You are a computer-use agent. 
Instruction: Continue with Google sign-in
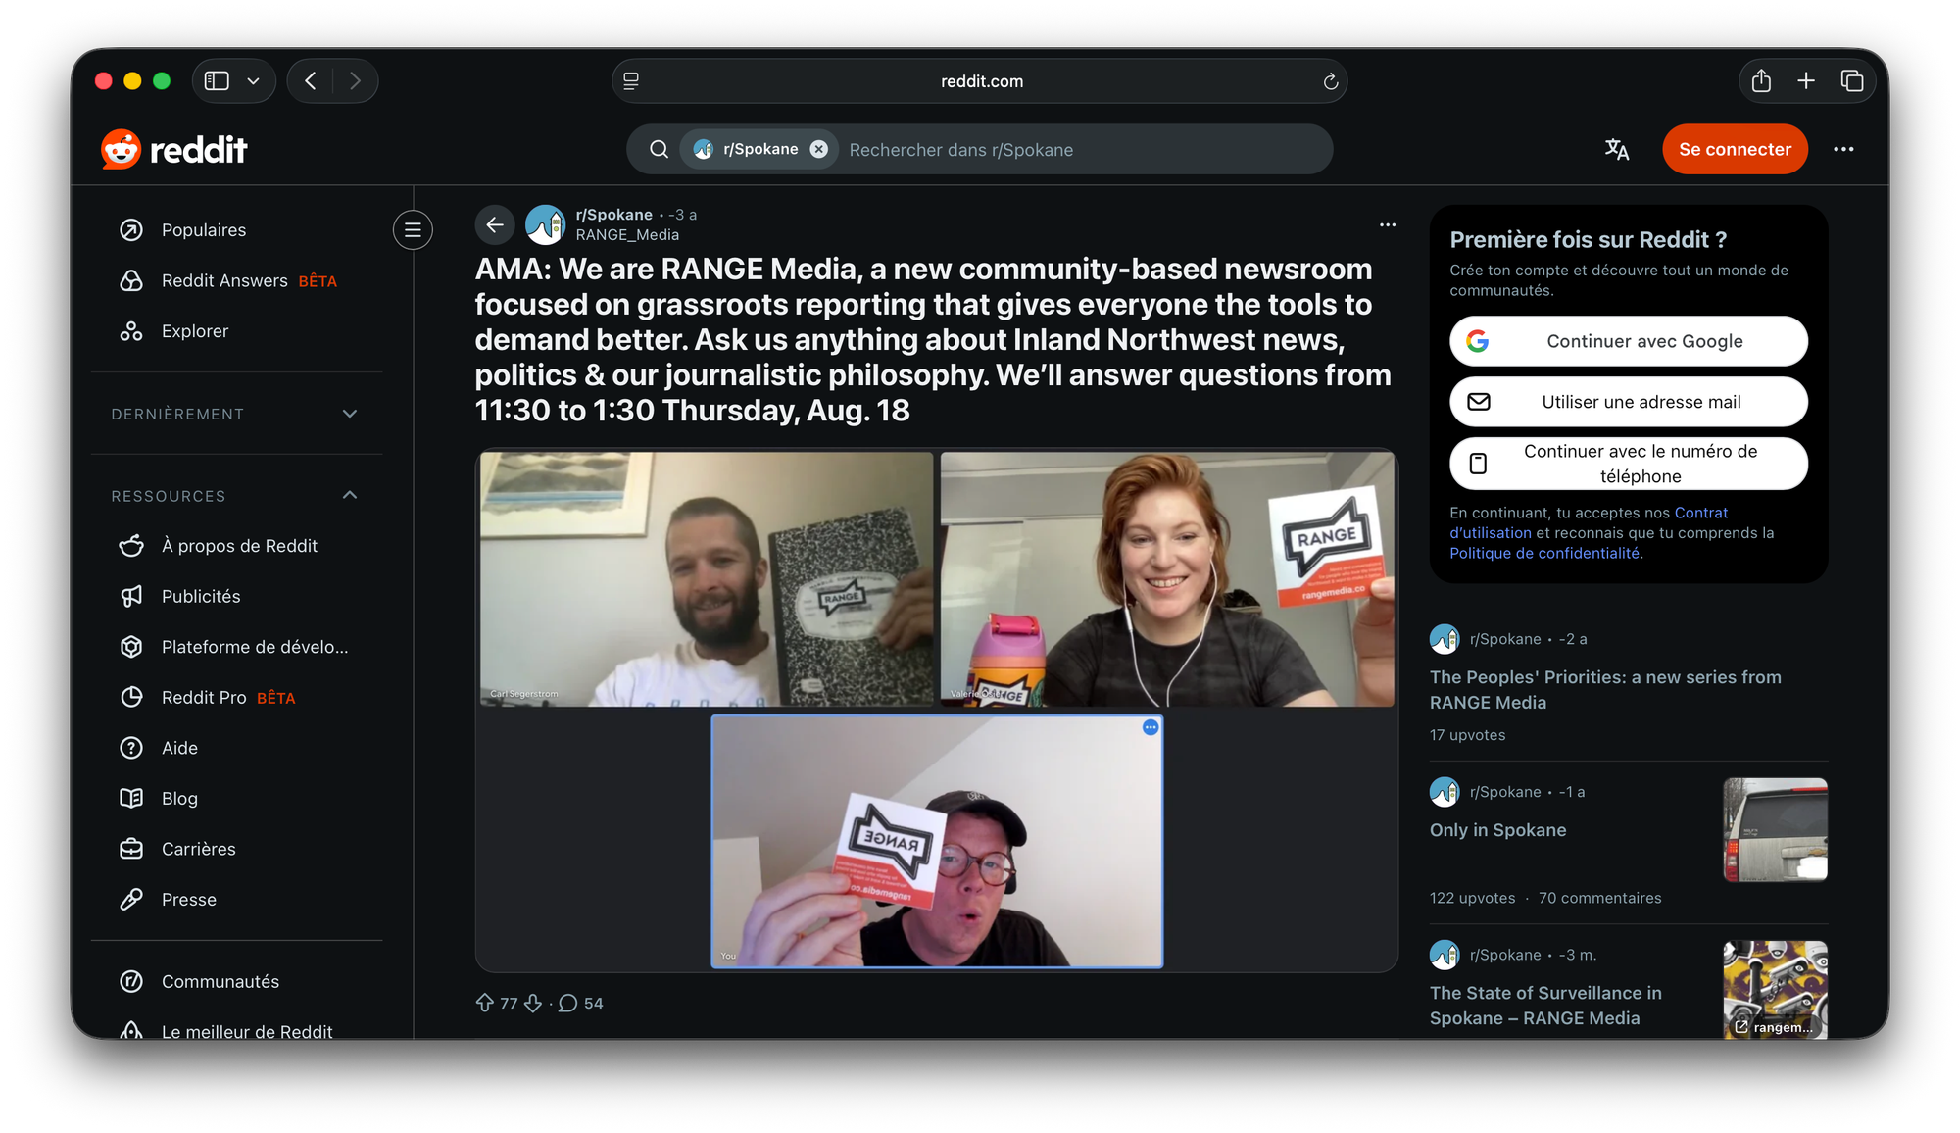tap(1628, 341)
